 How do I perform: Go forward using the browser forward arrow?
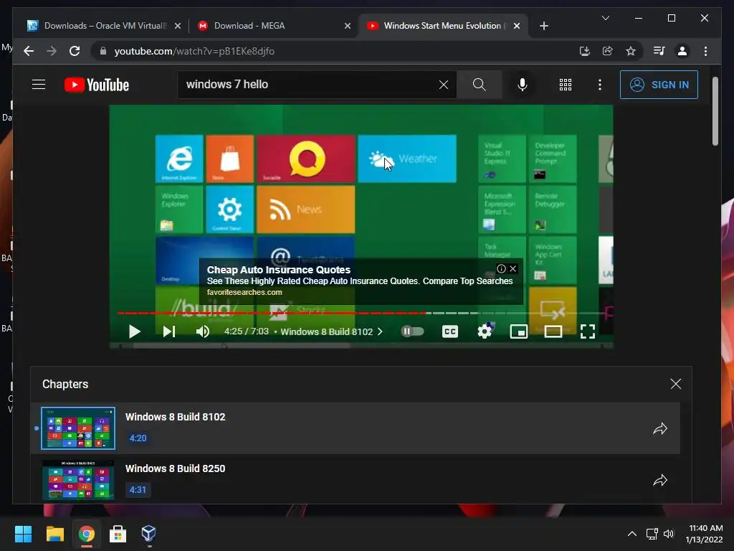click(52, 51)
